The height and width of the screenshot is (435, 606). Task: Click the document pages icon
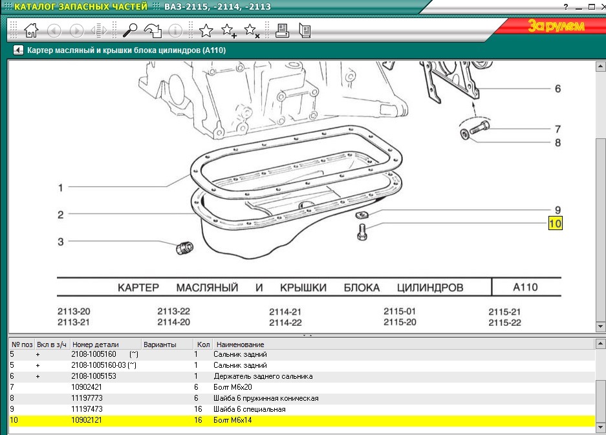[305, 30]
